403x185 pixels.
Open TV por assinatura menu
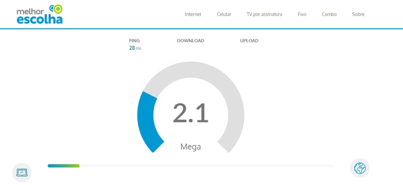264,14
